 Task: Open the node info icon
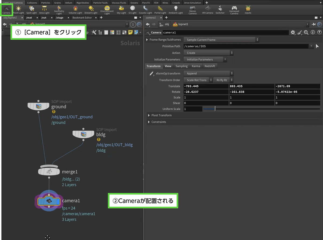pyautogui.click(x=313, y=33)
